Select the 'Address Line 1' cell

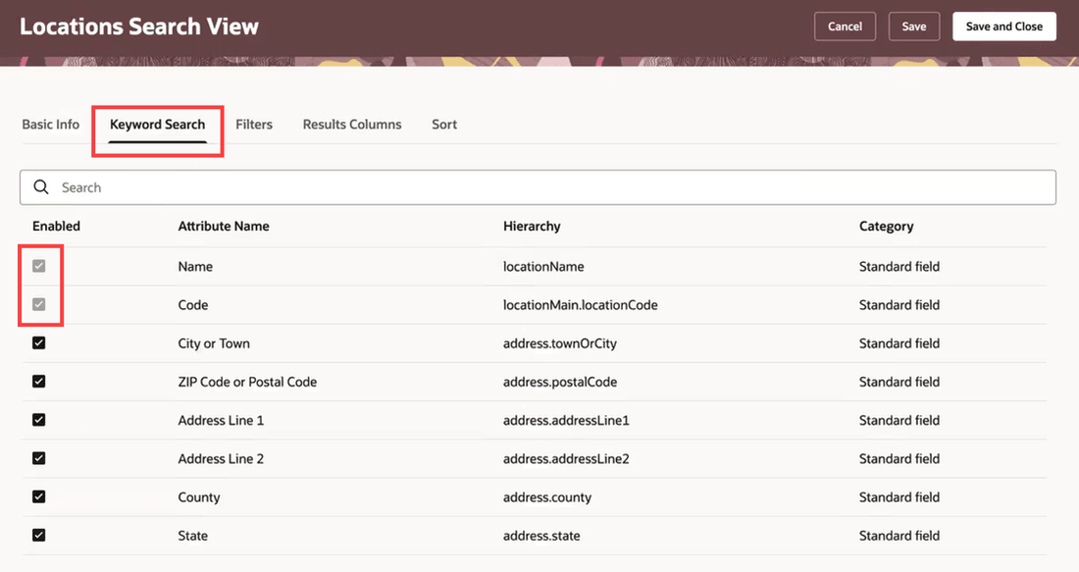pos(221,421)
